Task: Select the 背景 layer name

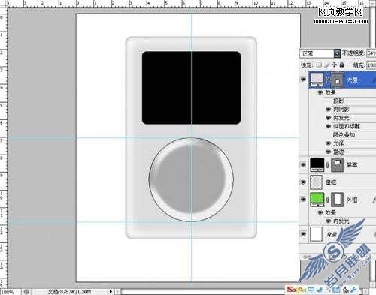Action: click(332, 234)
